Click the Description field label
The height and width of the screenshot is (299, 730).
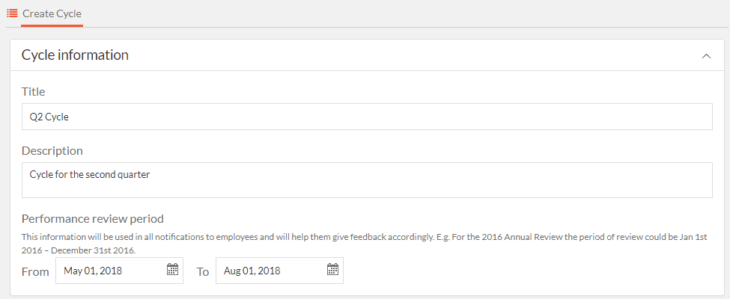tap(52, 151)
